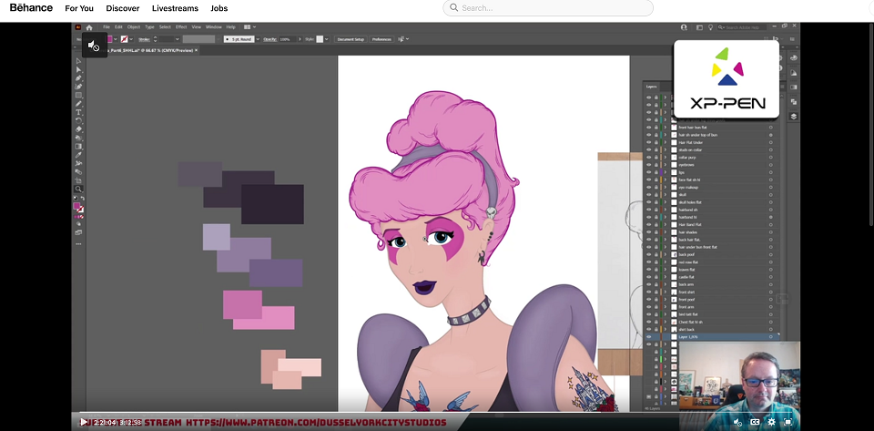
Task: Expand the leaves flat layer
Action: (665, 270)
